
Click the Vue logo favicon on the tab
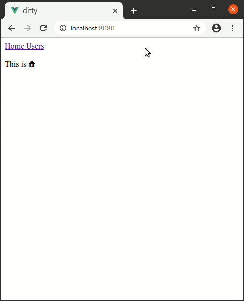pos(15,11)
